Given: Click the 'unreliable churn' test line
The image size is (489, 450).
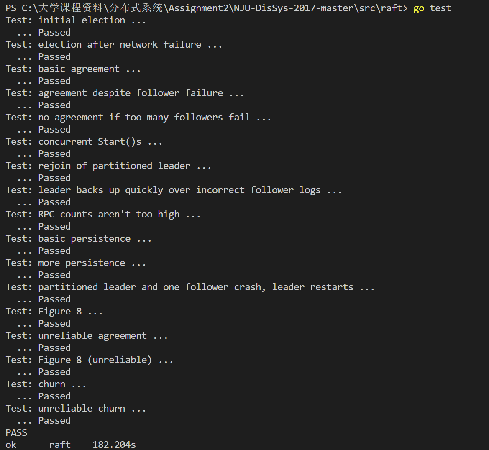Looking at the screenshot, I should pos(76,409).
